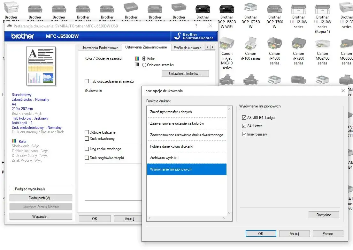The height and width of the screenshot is (250, 353).
Task: Select Zaawansowane ustawienia kolorów in list
Action: pyautogui.click(x=187, y=123)
